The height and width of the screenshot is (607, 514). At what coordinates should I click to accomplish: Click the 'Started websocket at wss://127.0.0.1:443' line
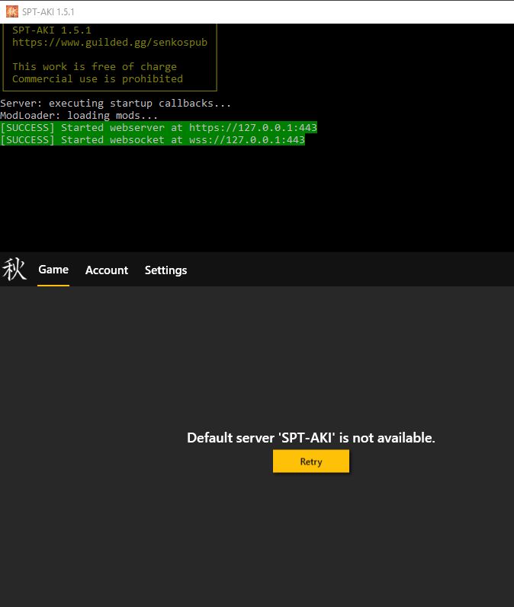pyautogui.click(x=153, y=139)
